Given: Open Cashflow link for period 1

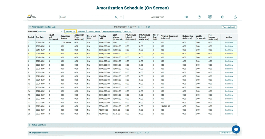Looking at the screenshot, I should tap(229, 42).
